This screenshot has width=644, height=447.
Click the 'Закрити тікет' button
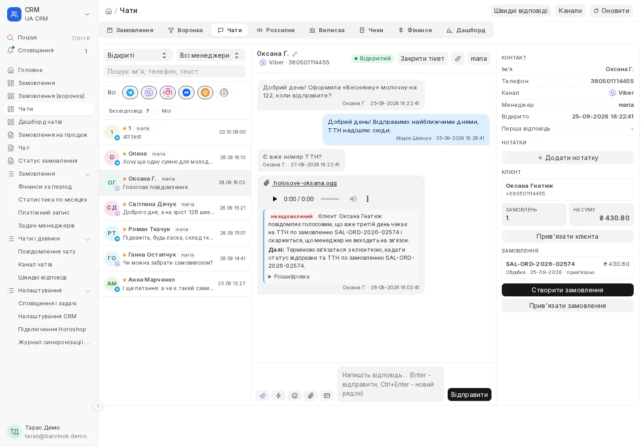pyautogui.click(x=423, y=59)
